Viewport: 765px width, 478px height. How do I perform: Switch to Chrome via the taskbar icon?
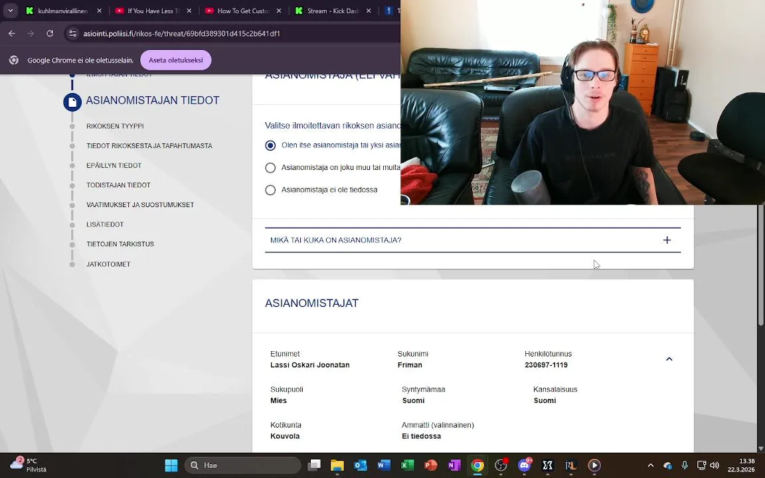tap(477, 465)
